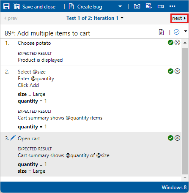The image size is (189, 193).
Task: Pass step 1 Choose potato
Action: pos(170,43)
